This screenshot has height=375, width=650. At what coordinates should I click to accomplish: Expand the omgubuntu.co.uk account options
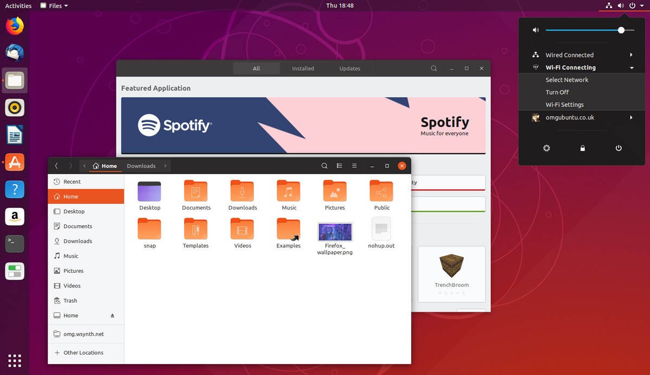click(x=630, y=117)
